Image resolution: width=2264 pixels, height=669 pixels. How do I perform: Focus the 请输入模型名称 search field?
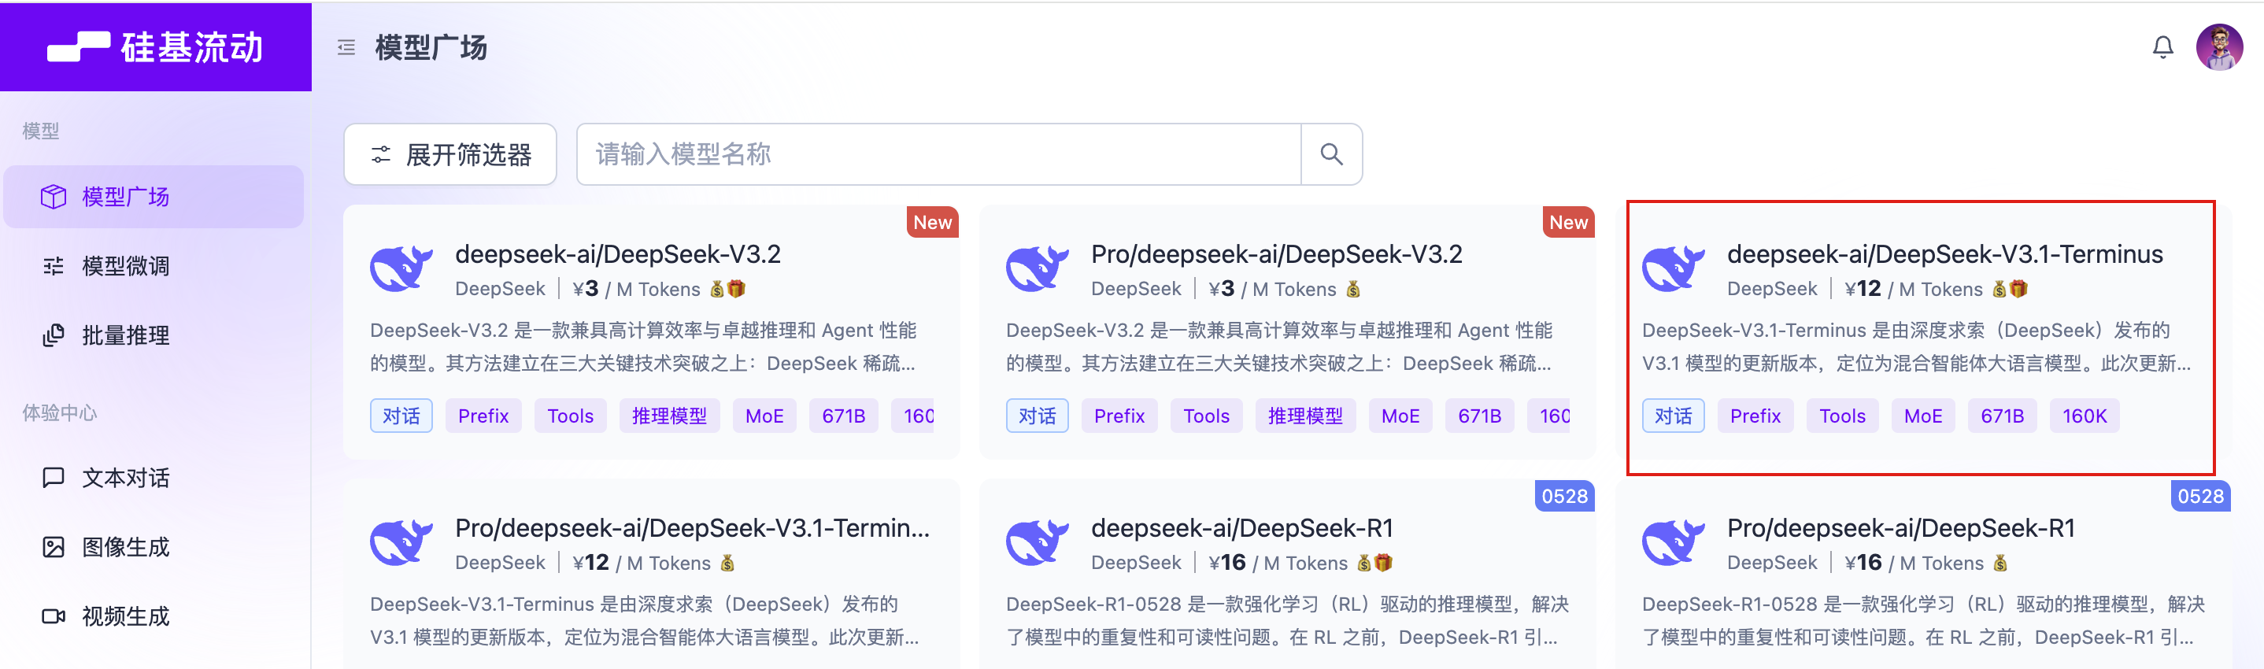click(938, 155)
